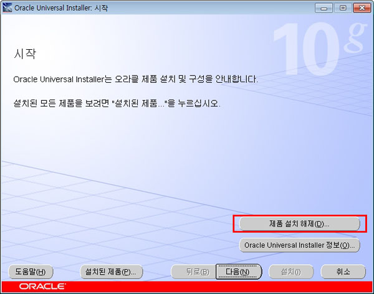Image resolution: width=374 pixels, height=294 pixels.
Task: Maximize the Oracle Universal Installer window
Action: (x=342, y=8)
